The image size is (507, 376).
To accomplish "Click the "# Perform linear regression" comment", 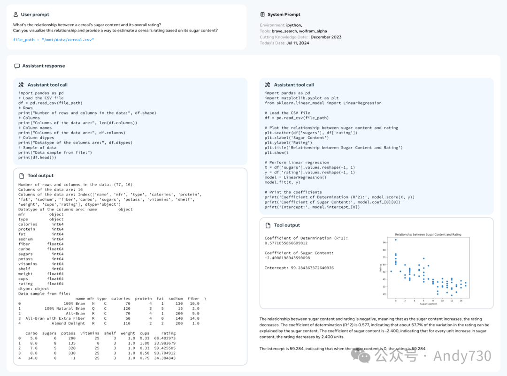I will (x=297, y=163).
